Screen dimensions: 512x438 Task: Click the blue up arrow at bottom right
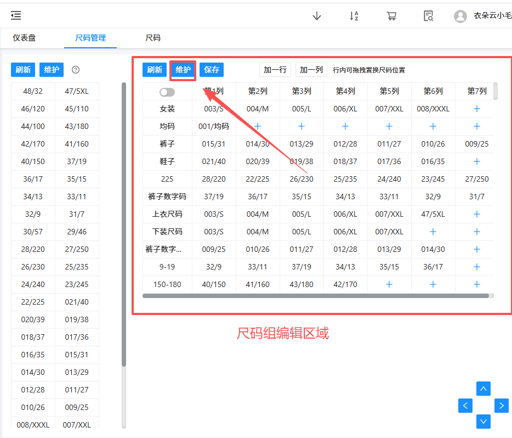[483, 388]
